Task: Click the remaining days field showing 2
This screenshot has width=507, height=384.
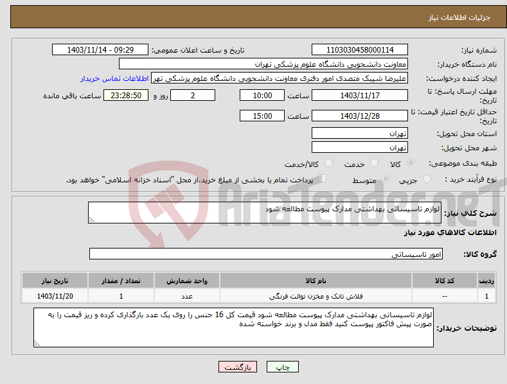Action: pos(193,95)
